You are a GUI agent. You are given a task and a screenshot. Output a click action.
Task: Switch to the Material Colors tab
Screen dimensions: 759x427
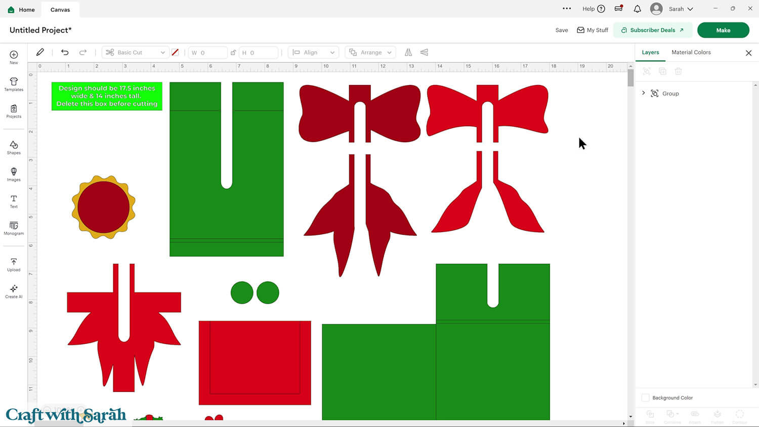pyautogui.click(x=691, y=52)
